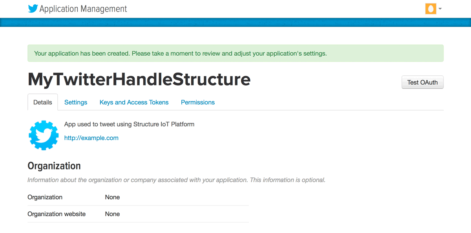Click the blue gear app icon

coord(44,135)
